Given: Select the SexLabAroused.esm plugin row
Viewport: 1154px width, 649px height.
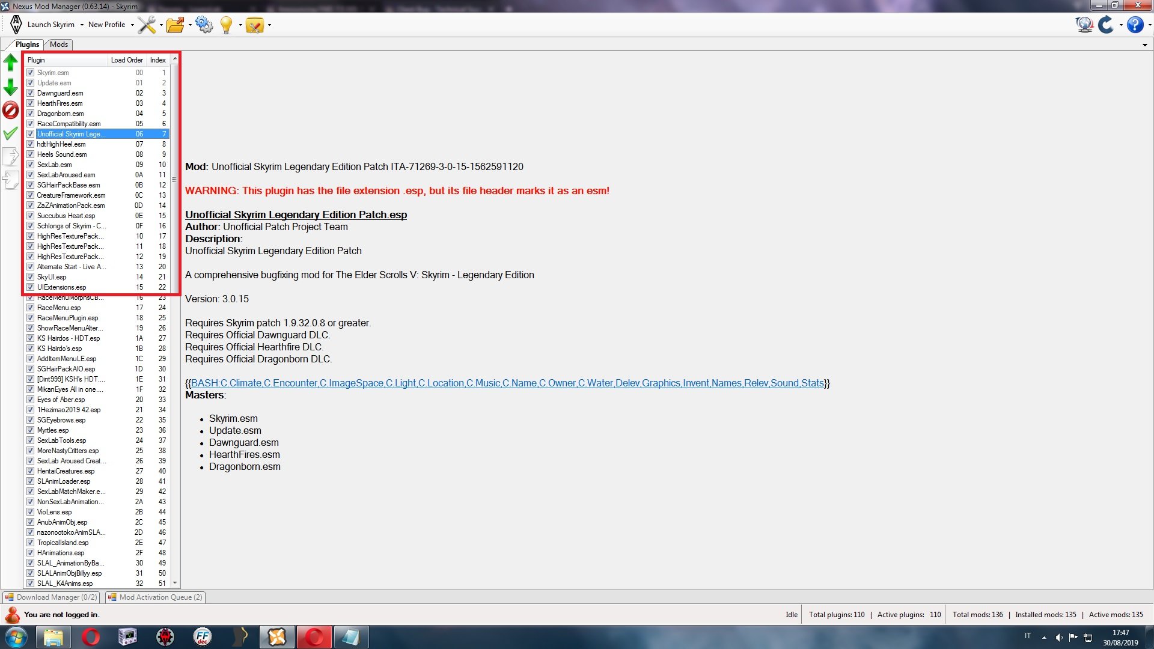Looking at the screenshot, I should tap(97, 175).
